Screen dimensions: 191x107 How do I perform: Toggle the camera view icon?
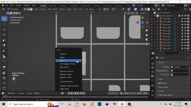(147, 40)
